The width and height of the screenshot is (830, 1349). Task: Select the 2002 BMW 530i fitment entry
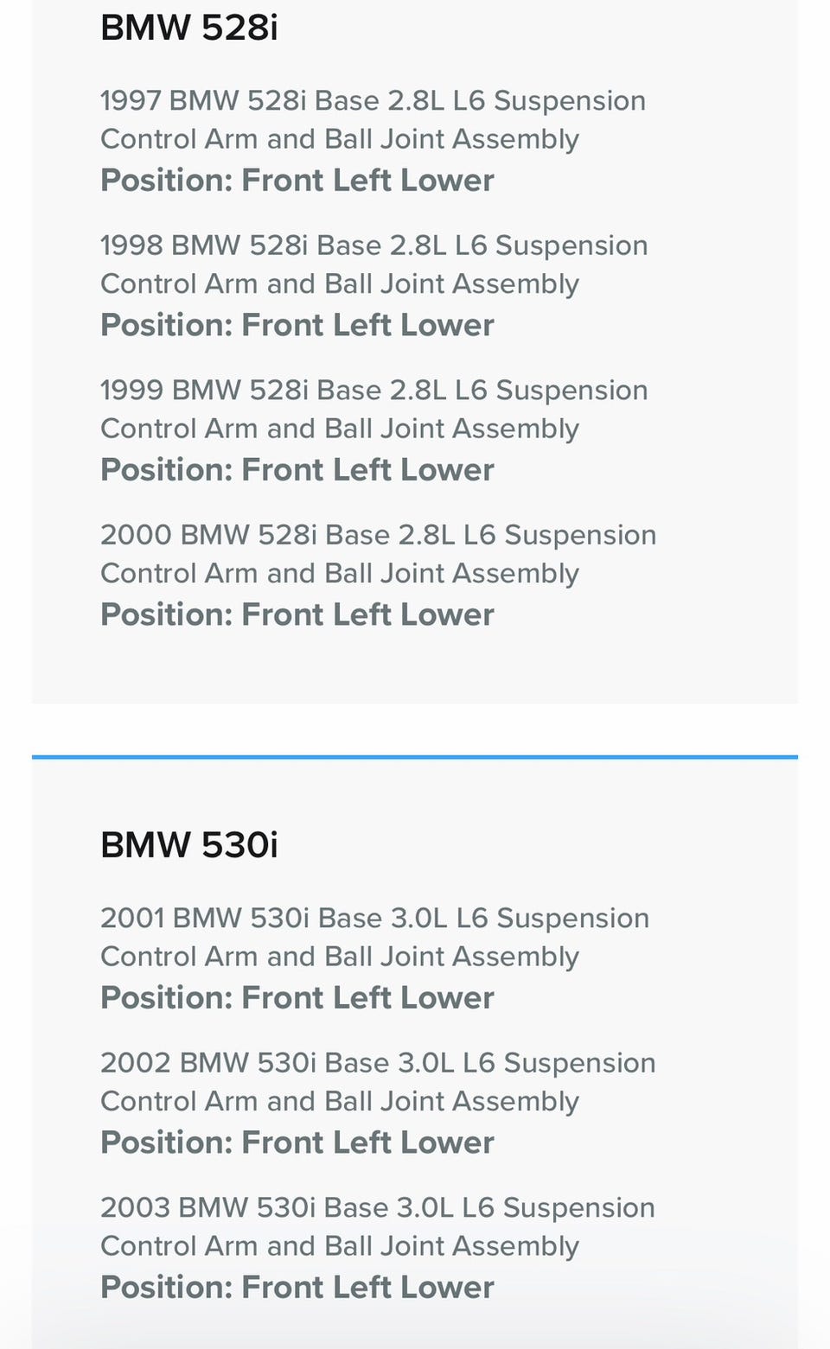(x=378, y=1063)
